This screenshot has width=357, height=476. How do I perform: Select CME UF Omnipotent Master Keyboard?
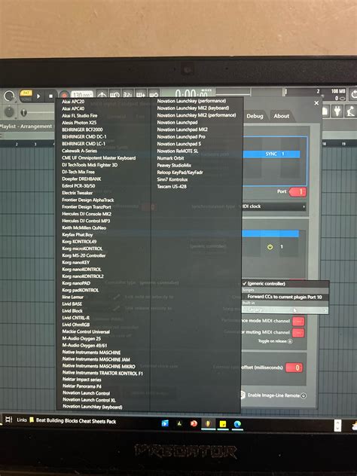99,158
